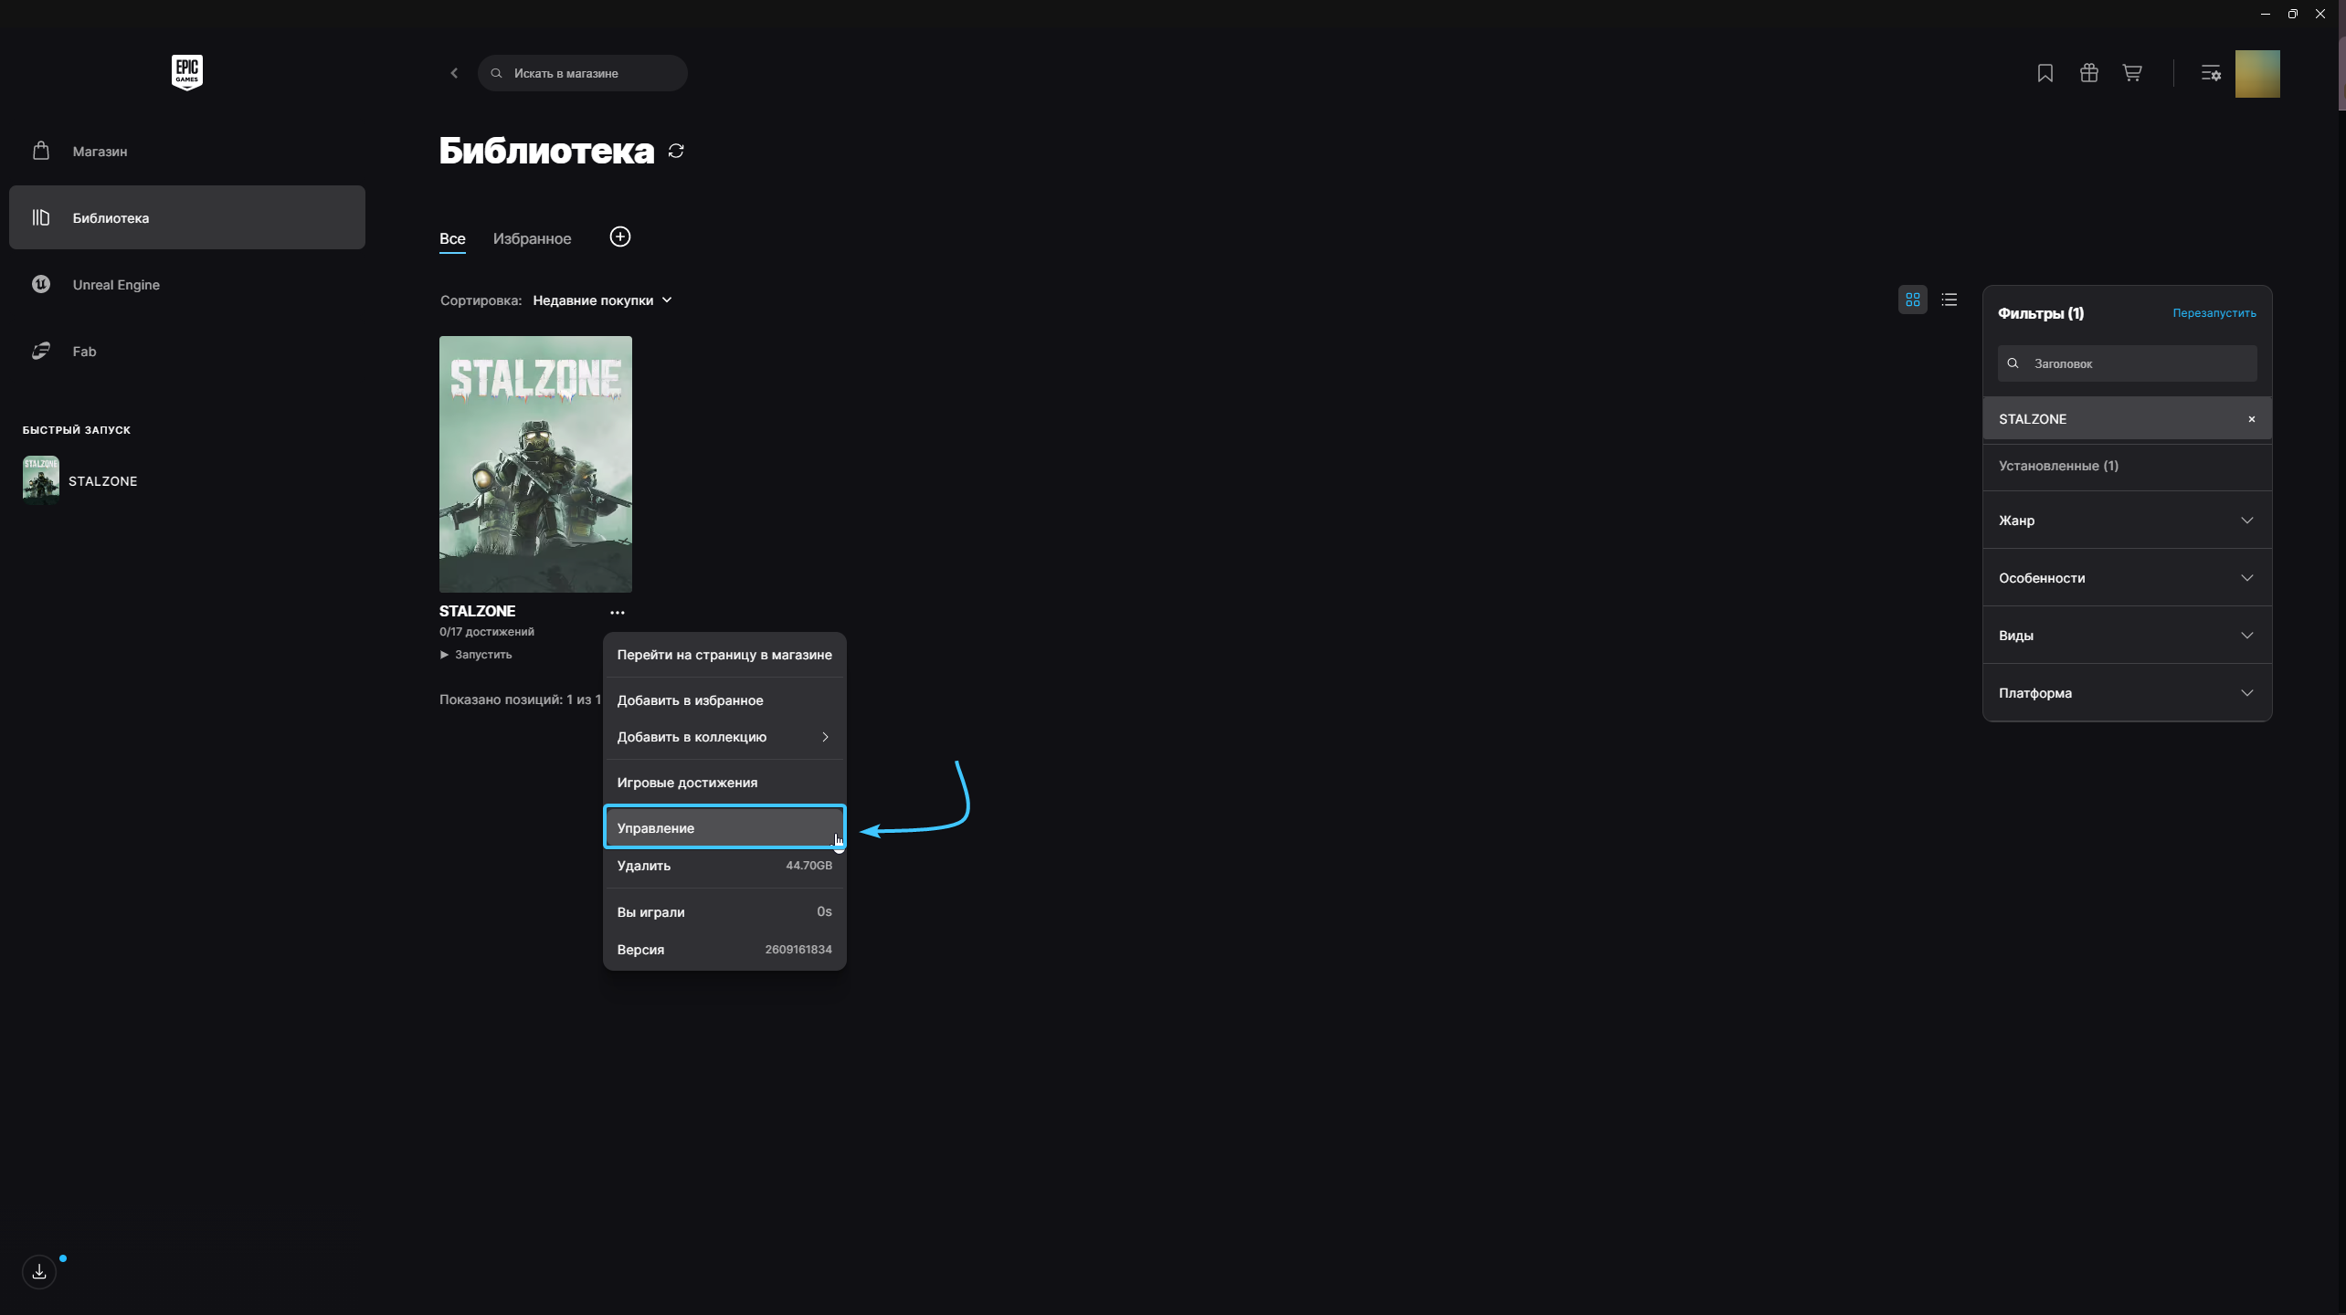Refresh the library with the reload icon
This screenshot has width=2346, height=1315.
click(676, 151)
